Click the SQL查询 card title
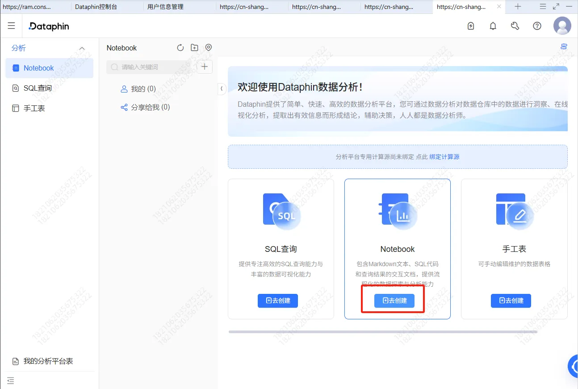The image size is (578, 389). 281,249
